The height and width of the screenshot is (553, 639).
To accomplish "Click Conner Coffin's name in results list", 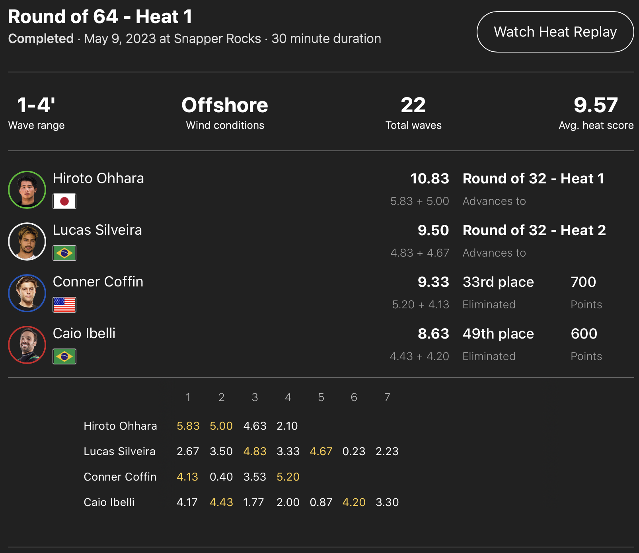I will (98, 282).
